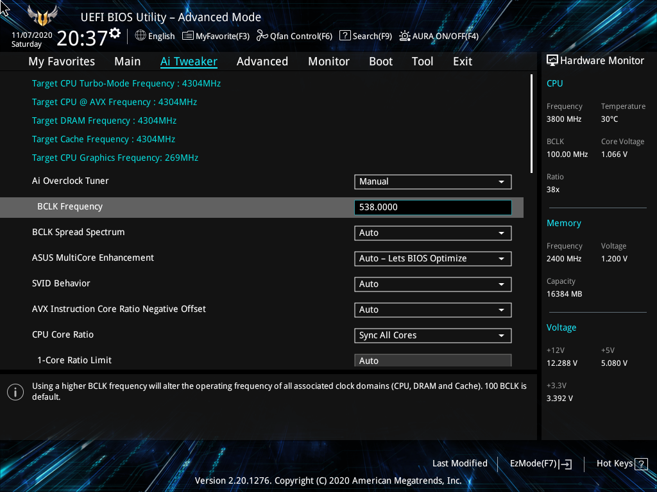Image resolution: width=657 pixels, height=492 pixels.
Task: Open Hot Keys help
Action: pos(622,464)
